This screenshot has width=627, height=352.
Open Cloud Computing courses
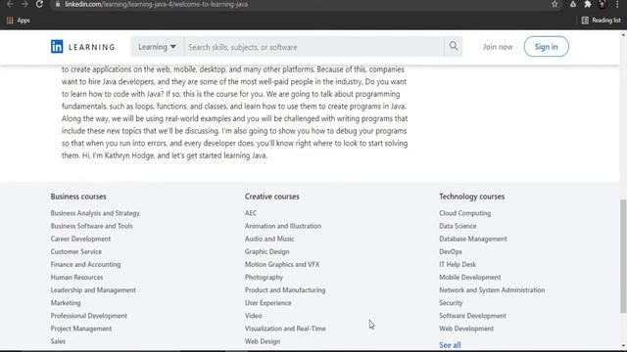click(464, 213)
